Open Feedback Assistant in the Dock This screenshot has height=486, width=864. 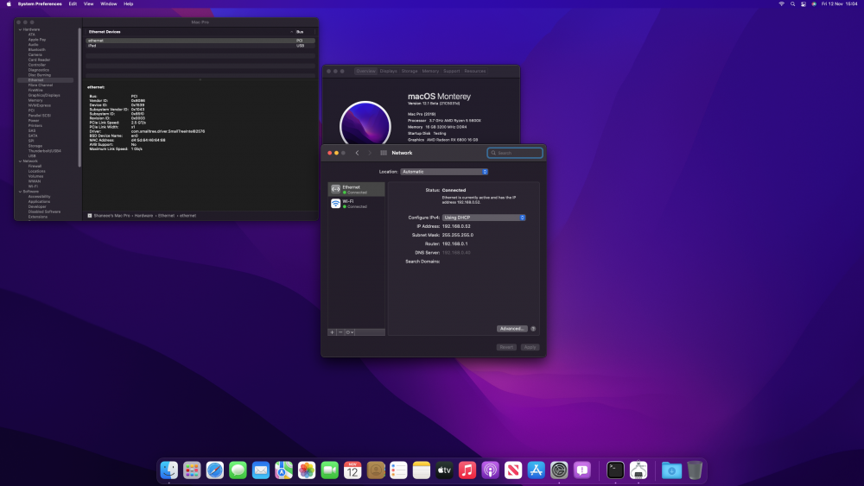[582, 470]
